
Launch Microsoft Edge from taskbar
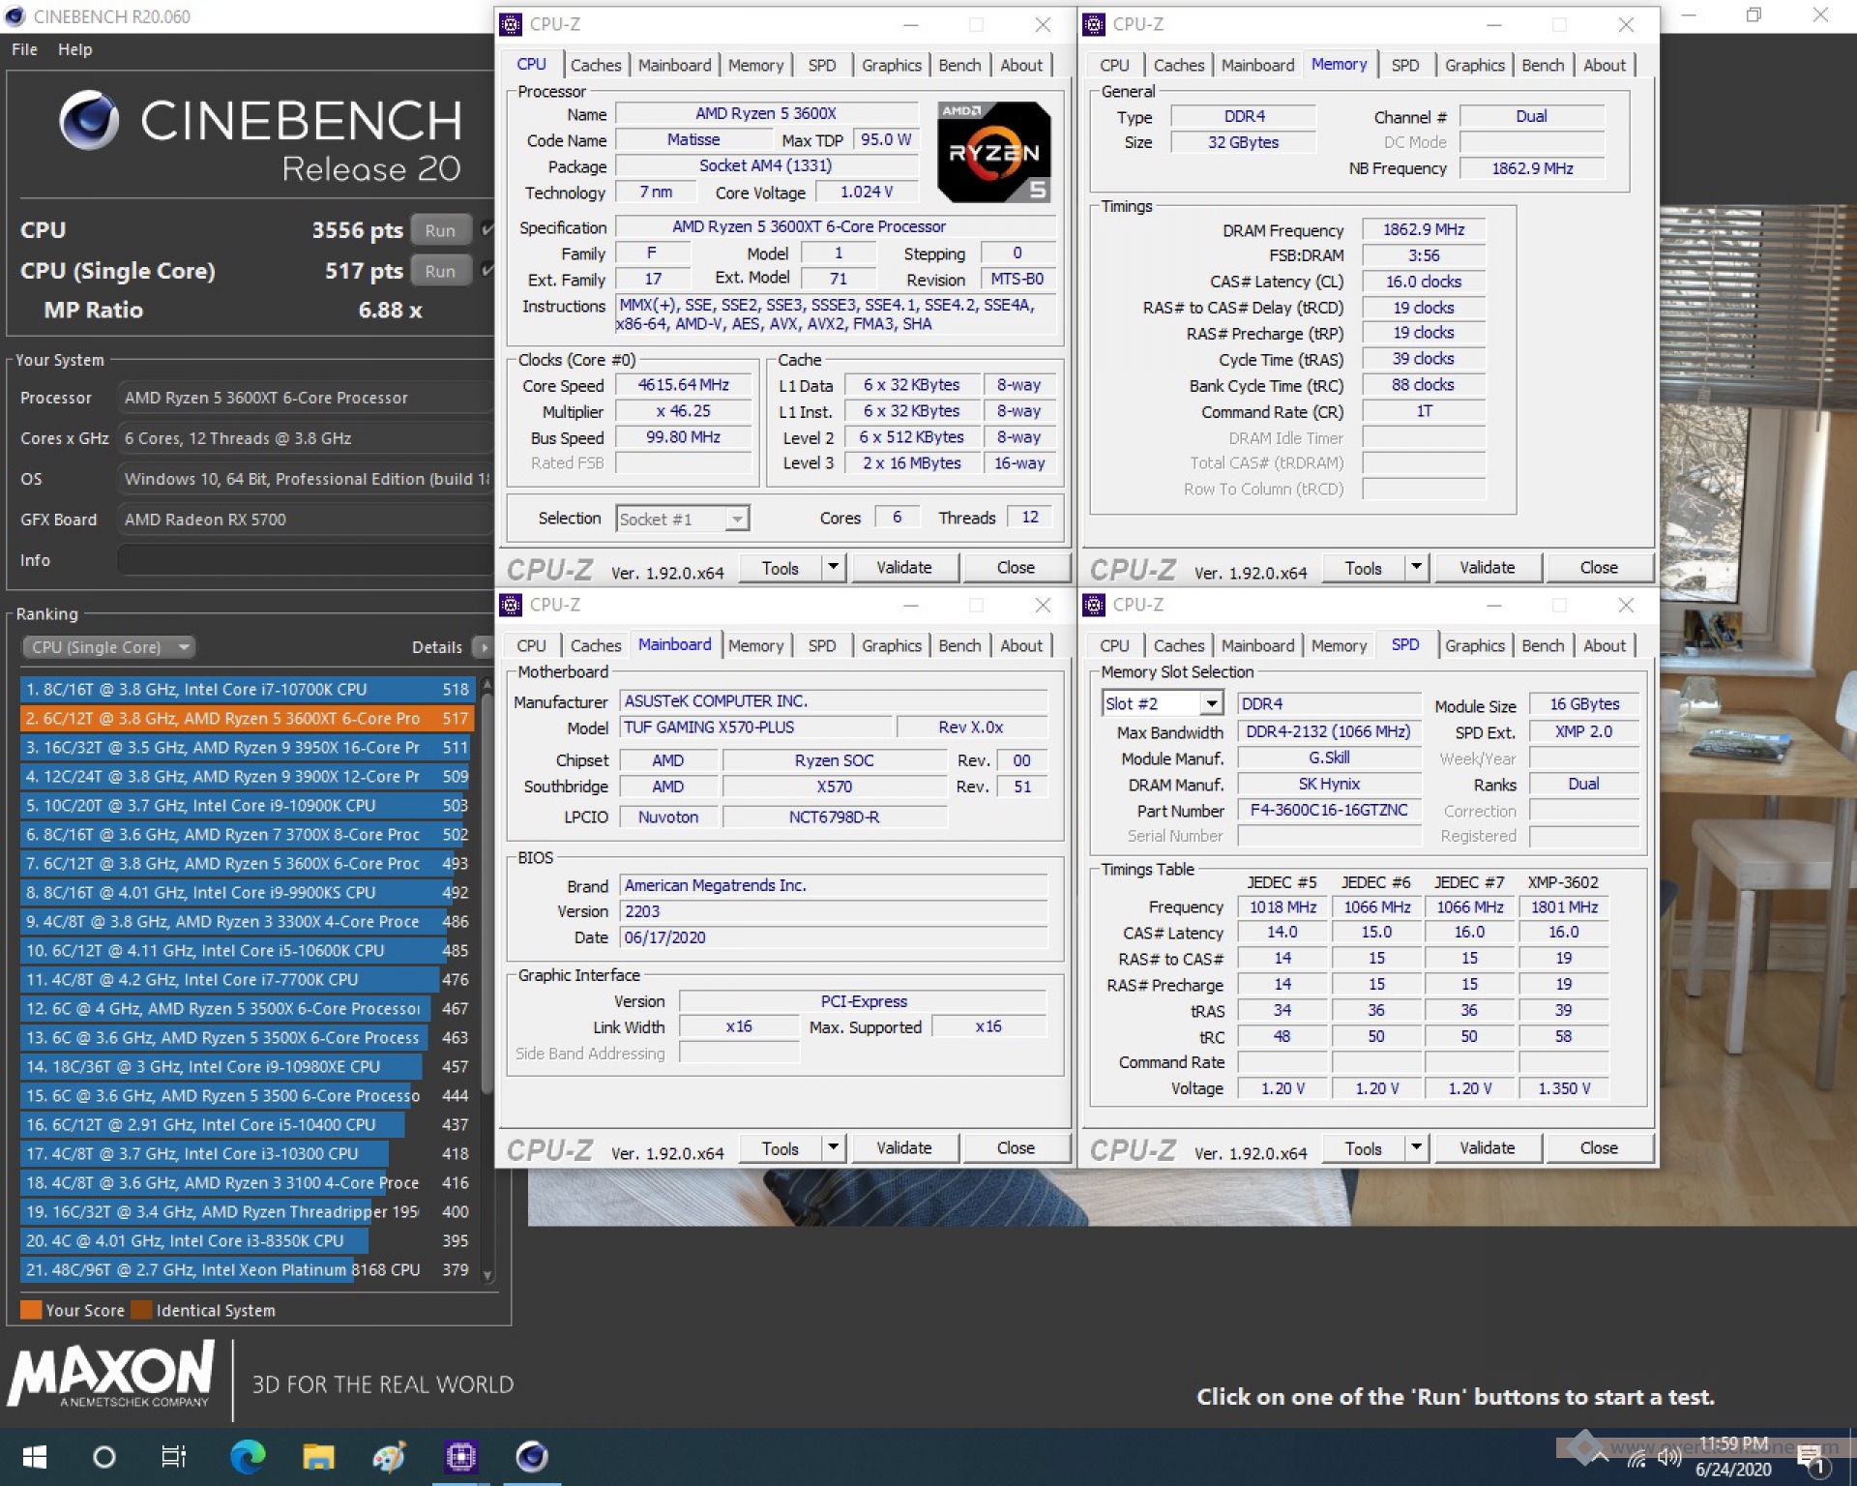click(247, 1456)
